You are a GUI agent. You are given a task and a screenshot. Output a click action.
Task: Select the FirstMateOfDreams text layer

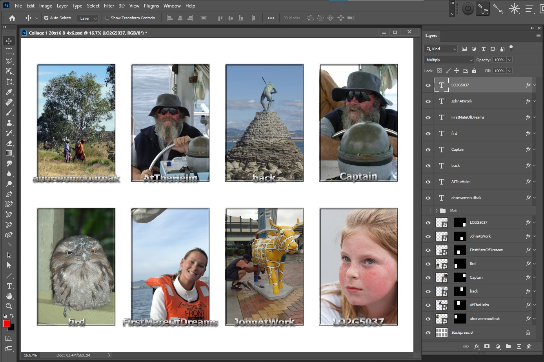[468, 117]
